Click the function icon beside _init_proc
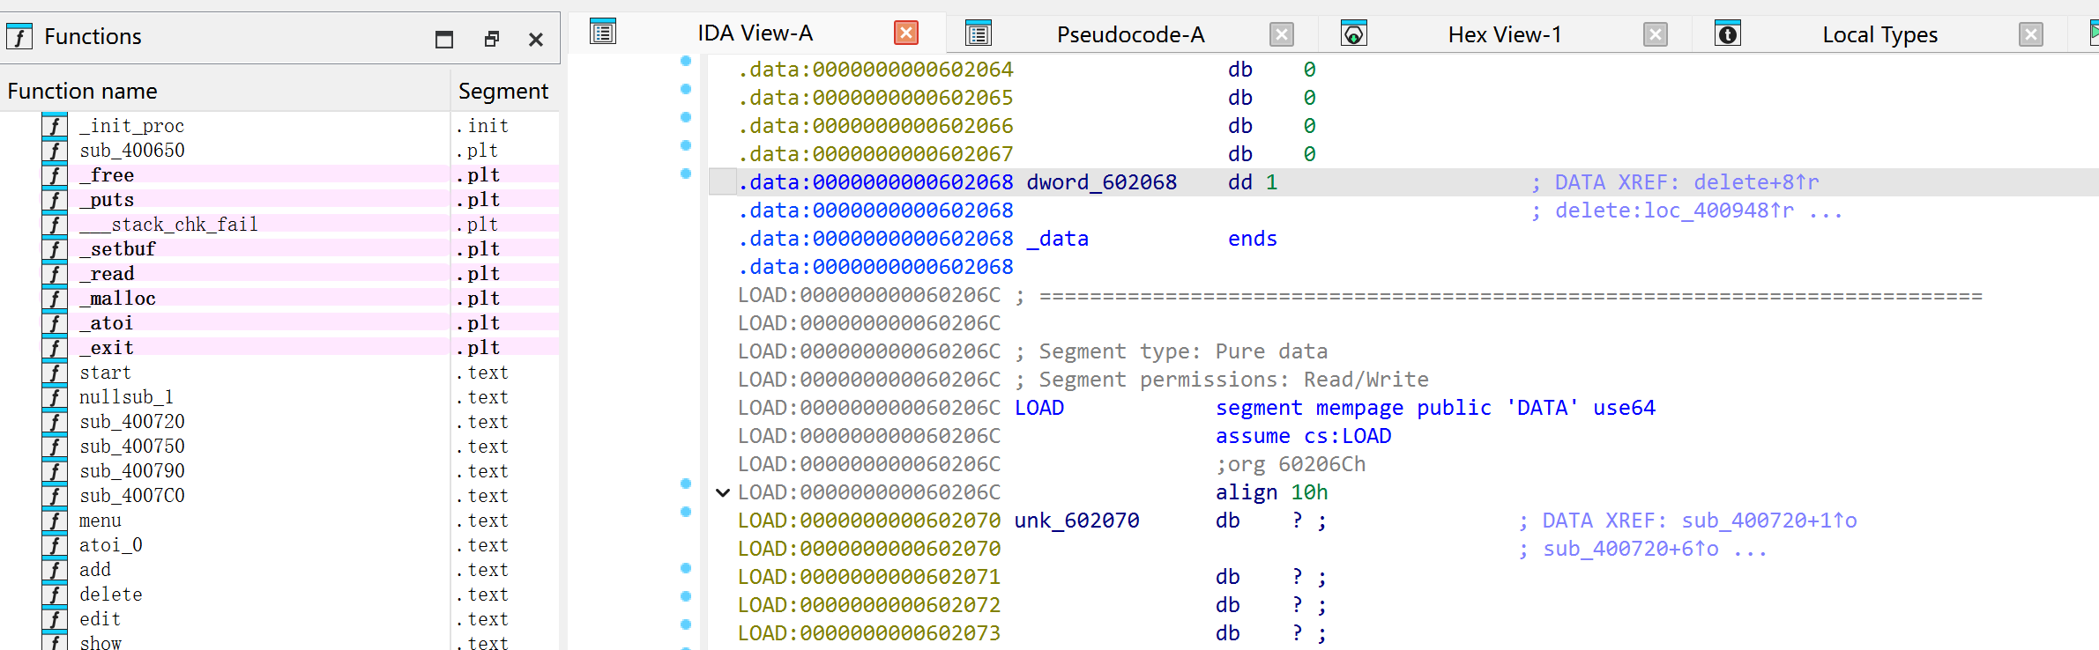Image resolution: width=2099 pixels, height=650 pixels. pos(55,126)
